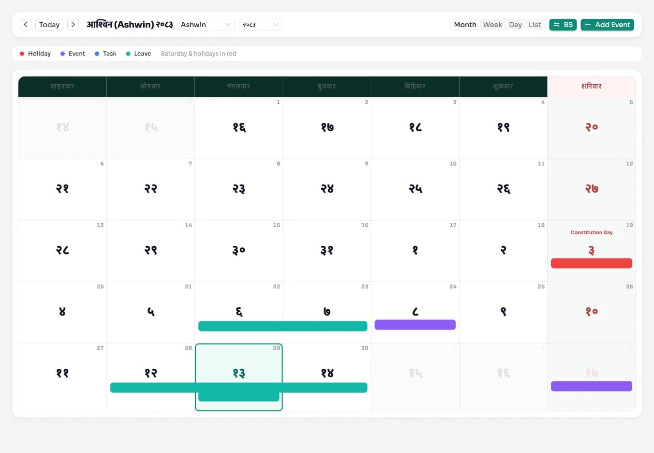The width and height of the screenshot is (654, 453).
Task: Select the आइतवार column header
Action: click(x=62, y=87)
